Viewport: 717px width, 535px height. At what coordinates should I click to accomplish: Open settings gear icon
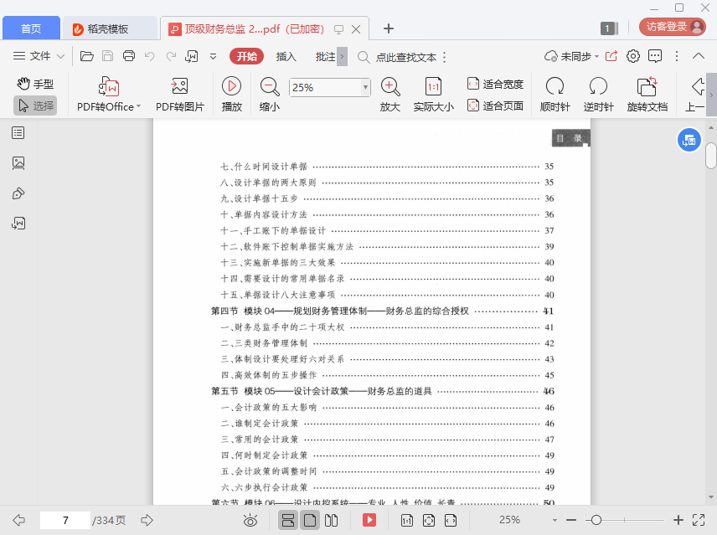pos(633,56)
